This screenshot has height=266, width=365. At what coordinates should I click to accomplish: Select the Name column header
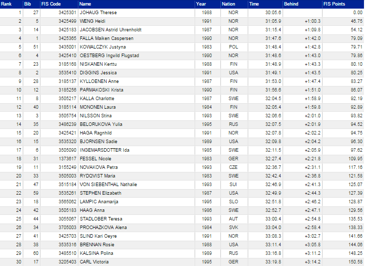pos(85,4)
